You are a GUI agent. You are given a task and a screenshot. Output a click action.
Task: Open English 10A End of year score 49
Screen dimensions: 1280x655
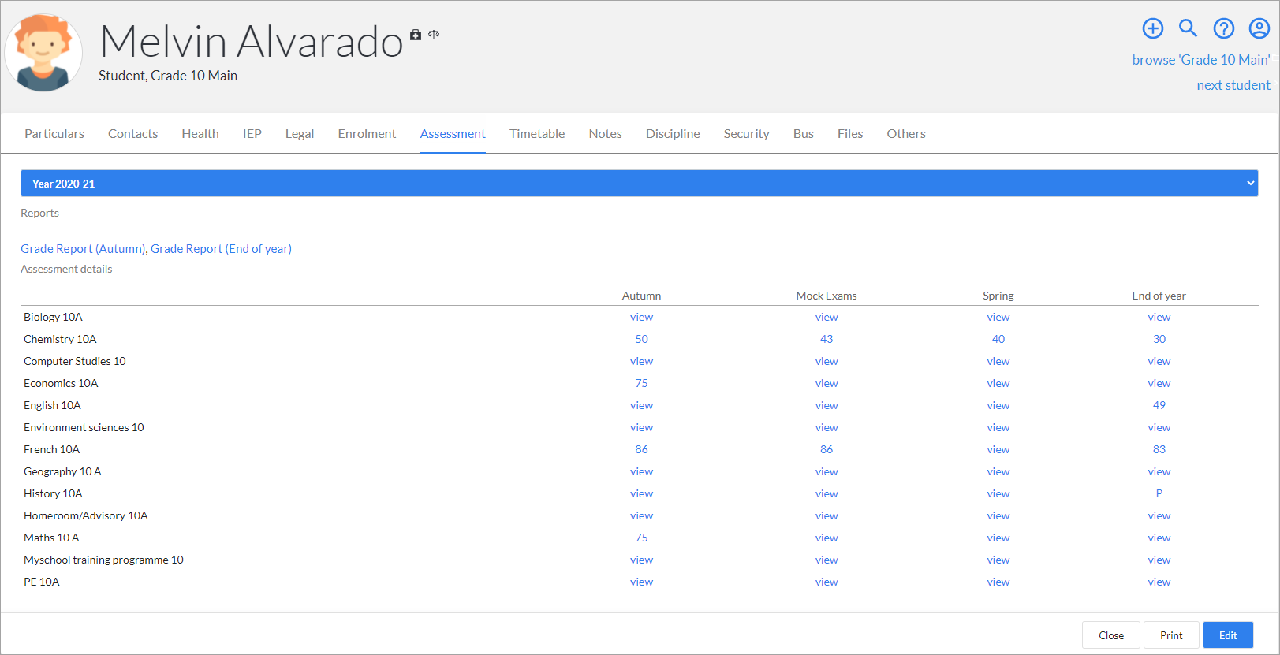1159,405
